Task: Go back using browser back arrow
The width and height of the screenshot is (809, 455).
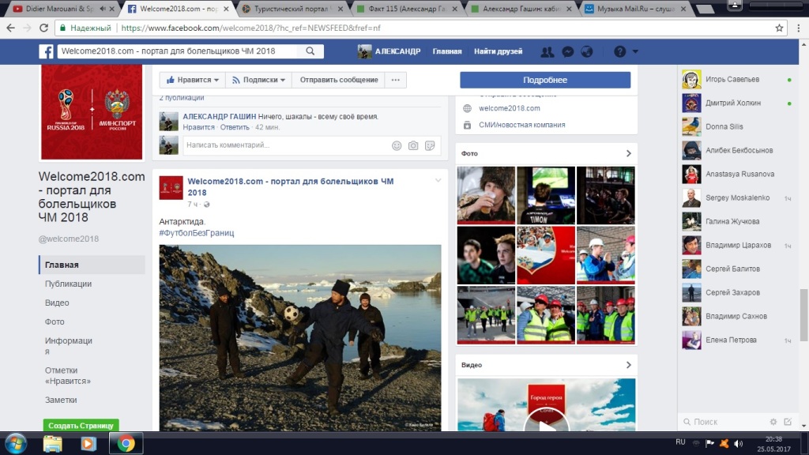Action: (11, 28)
